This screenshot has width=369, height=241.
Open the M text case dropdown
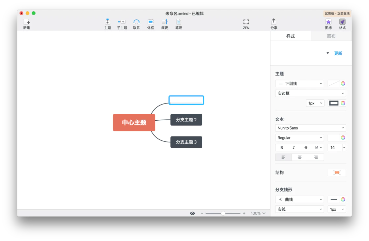click(x=318, y=147)
